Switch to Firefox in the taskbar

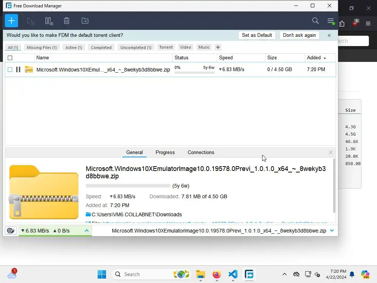coord(216,274)
